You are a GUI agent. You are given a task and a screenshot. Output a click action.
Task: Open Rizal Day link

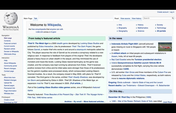point(126,97)
